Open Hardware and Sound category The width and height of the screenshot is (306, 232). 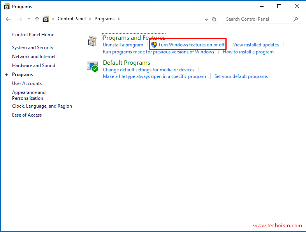(x=33, y=66)
